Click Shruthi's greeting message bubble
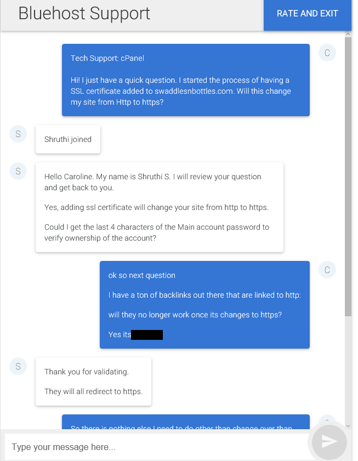The image size is (358, 461). [x=159, y=207]
